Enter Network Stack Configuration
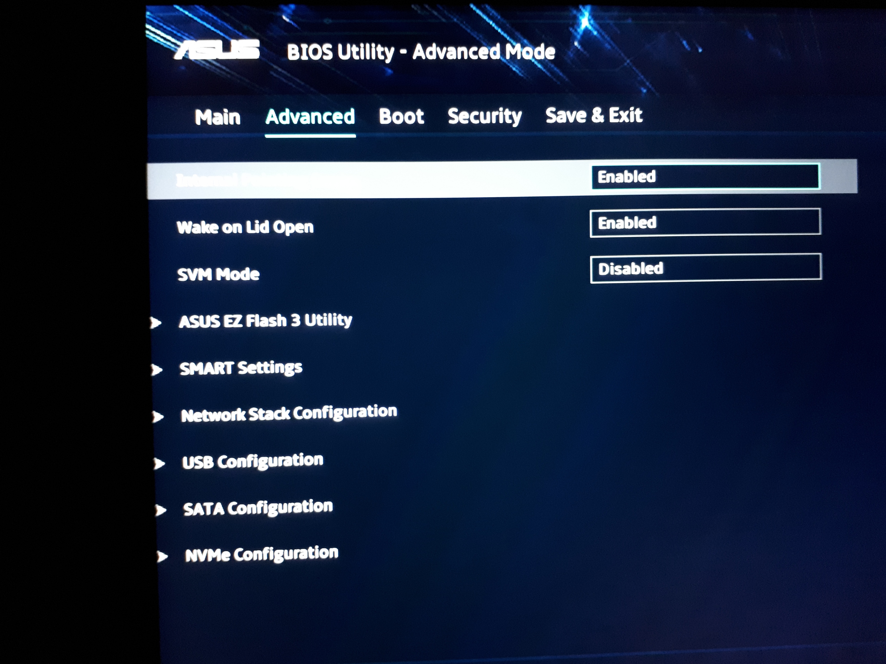 (x=288, y=413)
